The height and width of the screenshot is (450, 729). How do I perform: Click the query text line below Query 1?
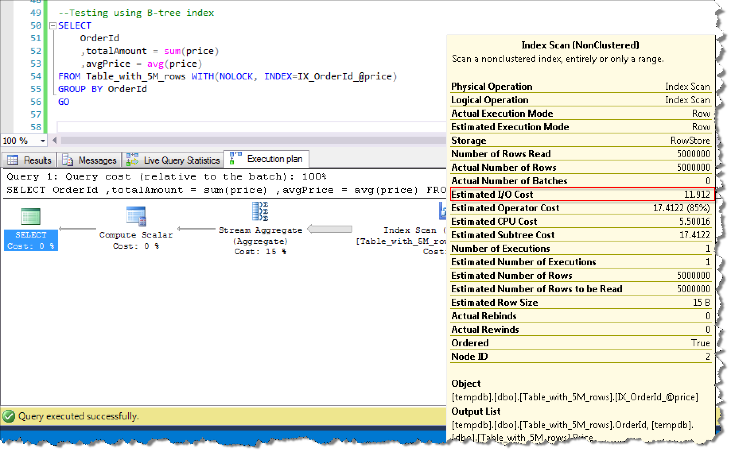coord(226,190)
